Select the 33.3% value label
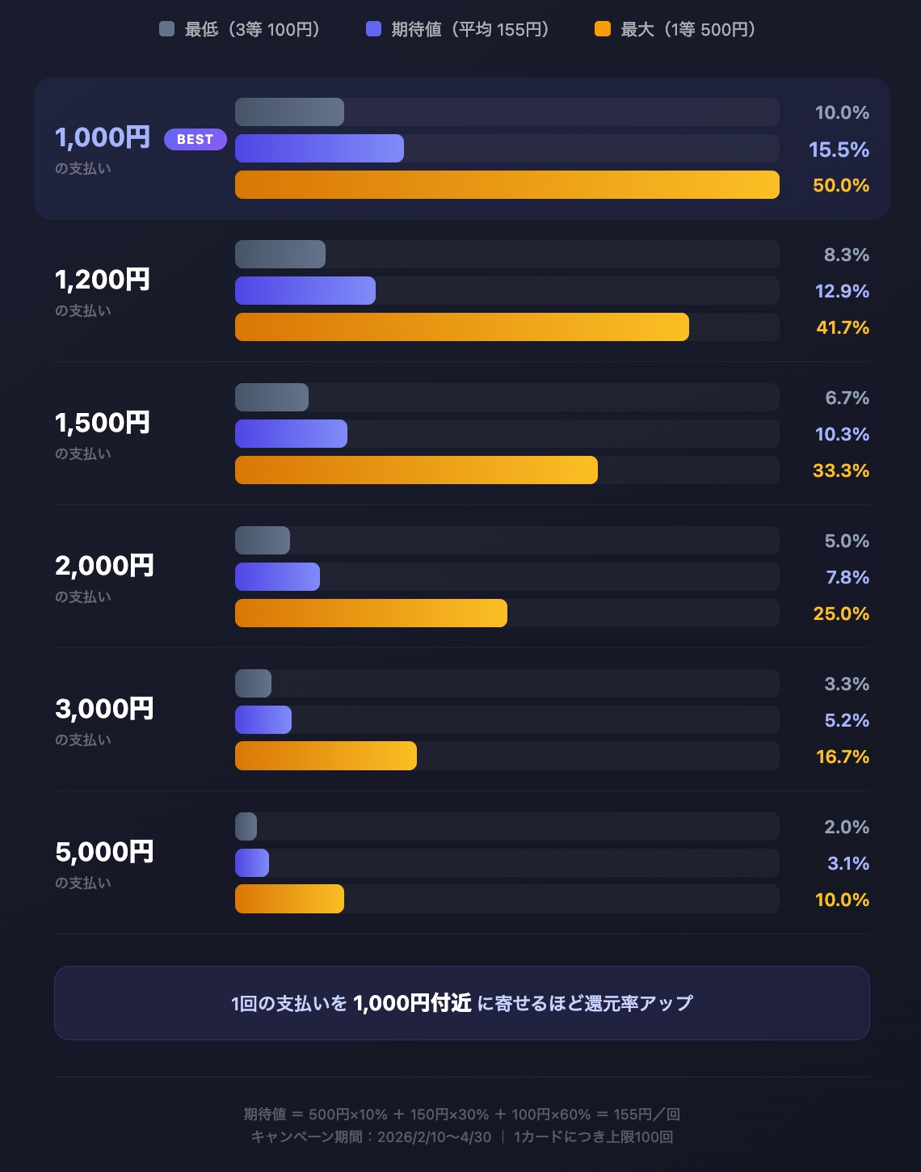921x1172 pixels. point(841,470)
